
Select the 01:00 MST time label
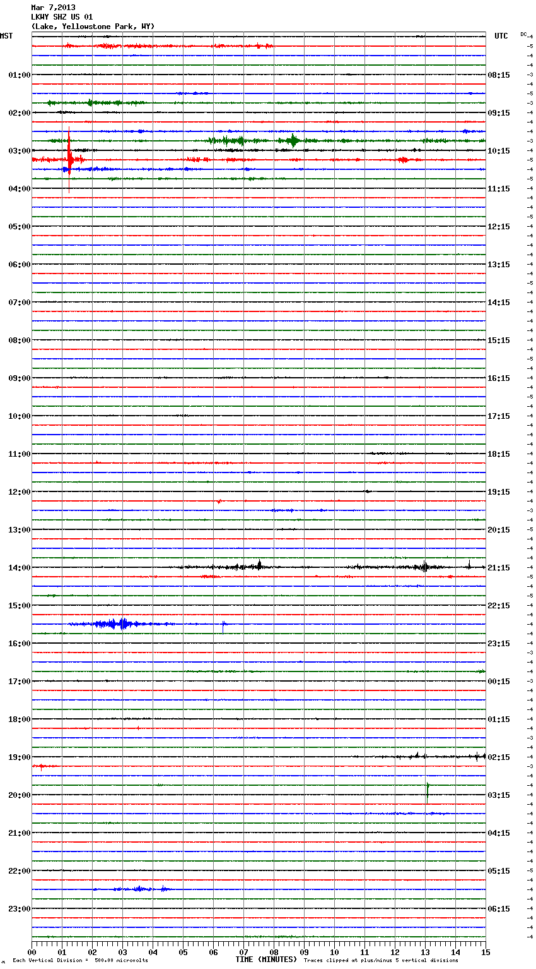pyautogui.click(x=20, y=75)
